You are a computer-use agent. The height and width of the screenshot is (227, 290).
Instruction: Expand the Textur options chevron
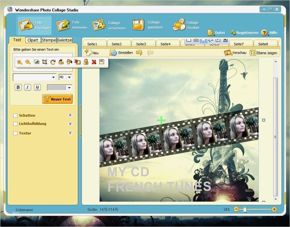(x=70, y=133)
